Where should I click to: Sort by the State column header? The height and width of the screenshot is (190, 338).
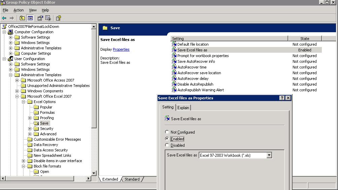[x=305, y=39]
